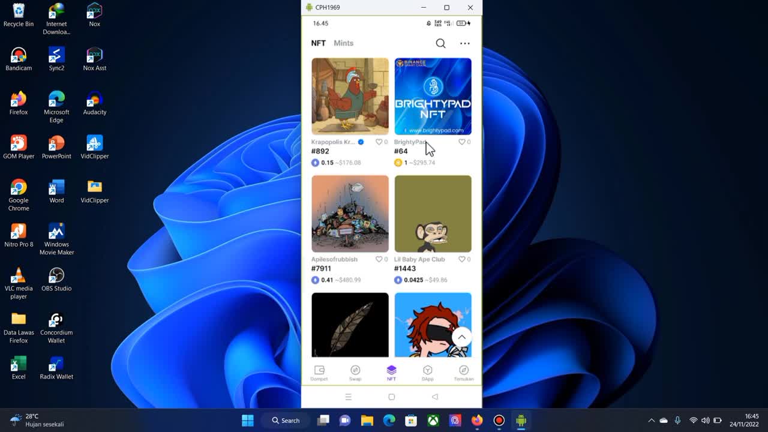Open DApp tab in bottom navigation
768x432 pixels.
pyautogui.click(x=427, y=373)
